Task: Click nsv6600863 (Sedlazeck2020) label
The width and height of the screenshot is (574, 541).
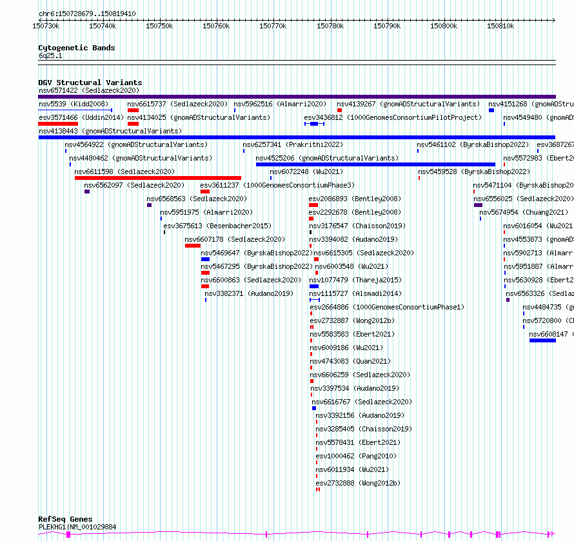Action: [x=251, y=280]
